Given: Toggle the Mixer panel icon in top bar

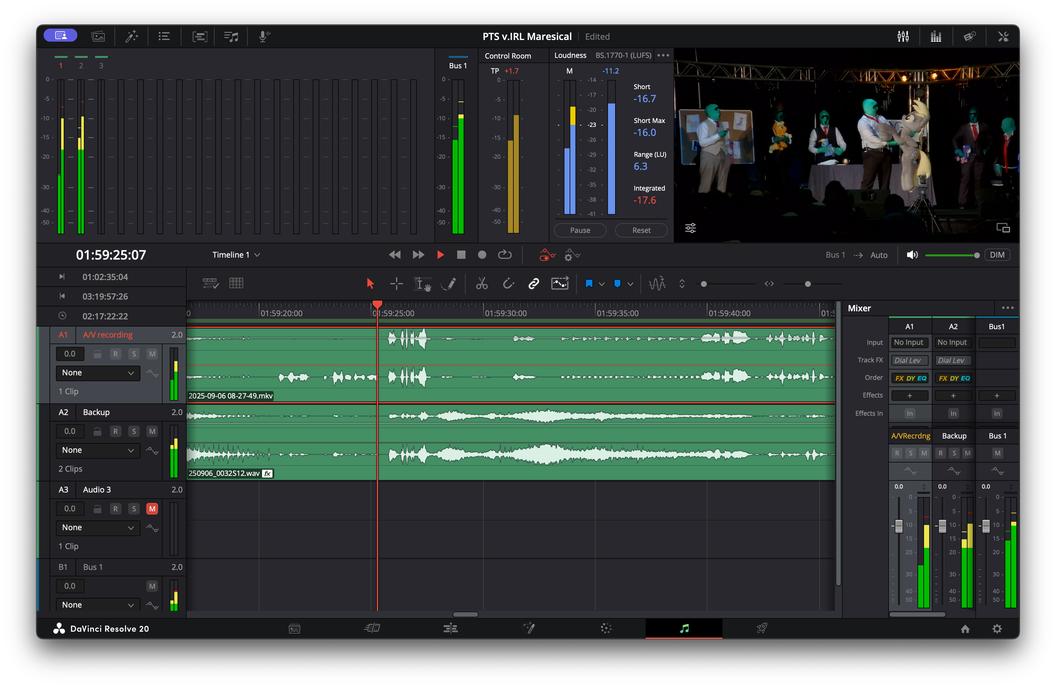Looking at the screenshot, I should pos(903,36).
